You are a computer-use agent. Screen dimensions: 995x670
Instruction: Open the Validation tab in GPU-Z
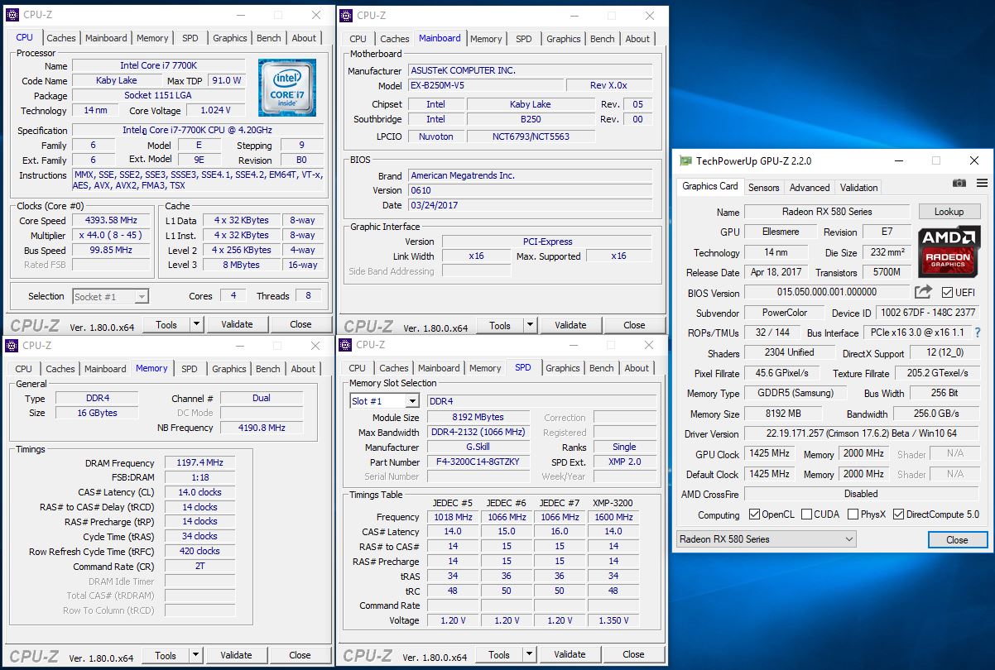(858, 187)
